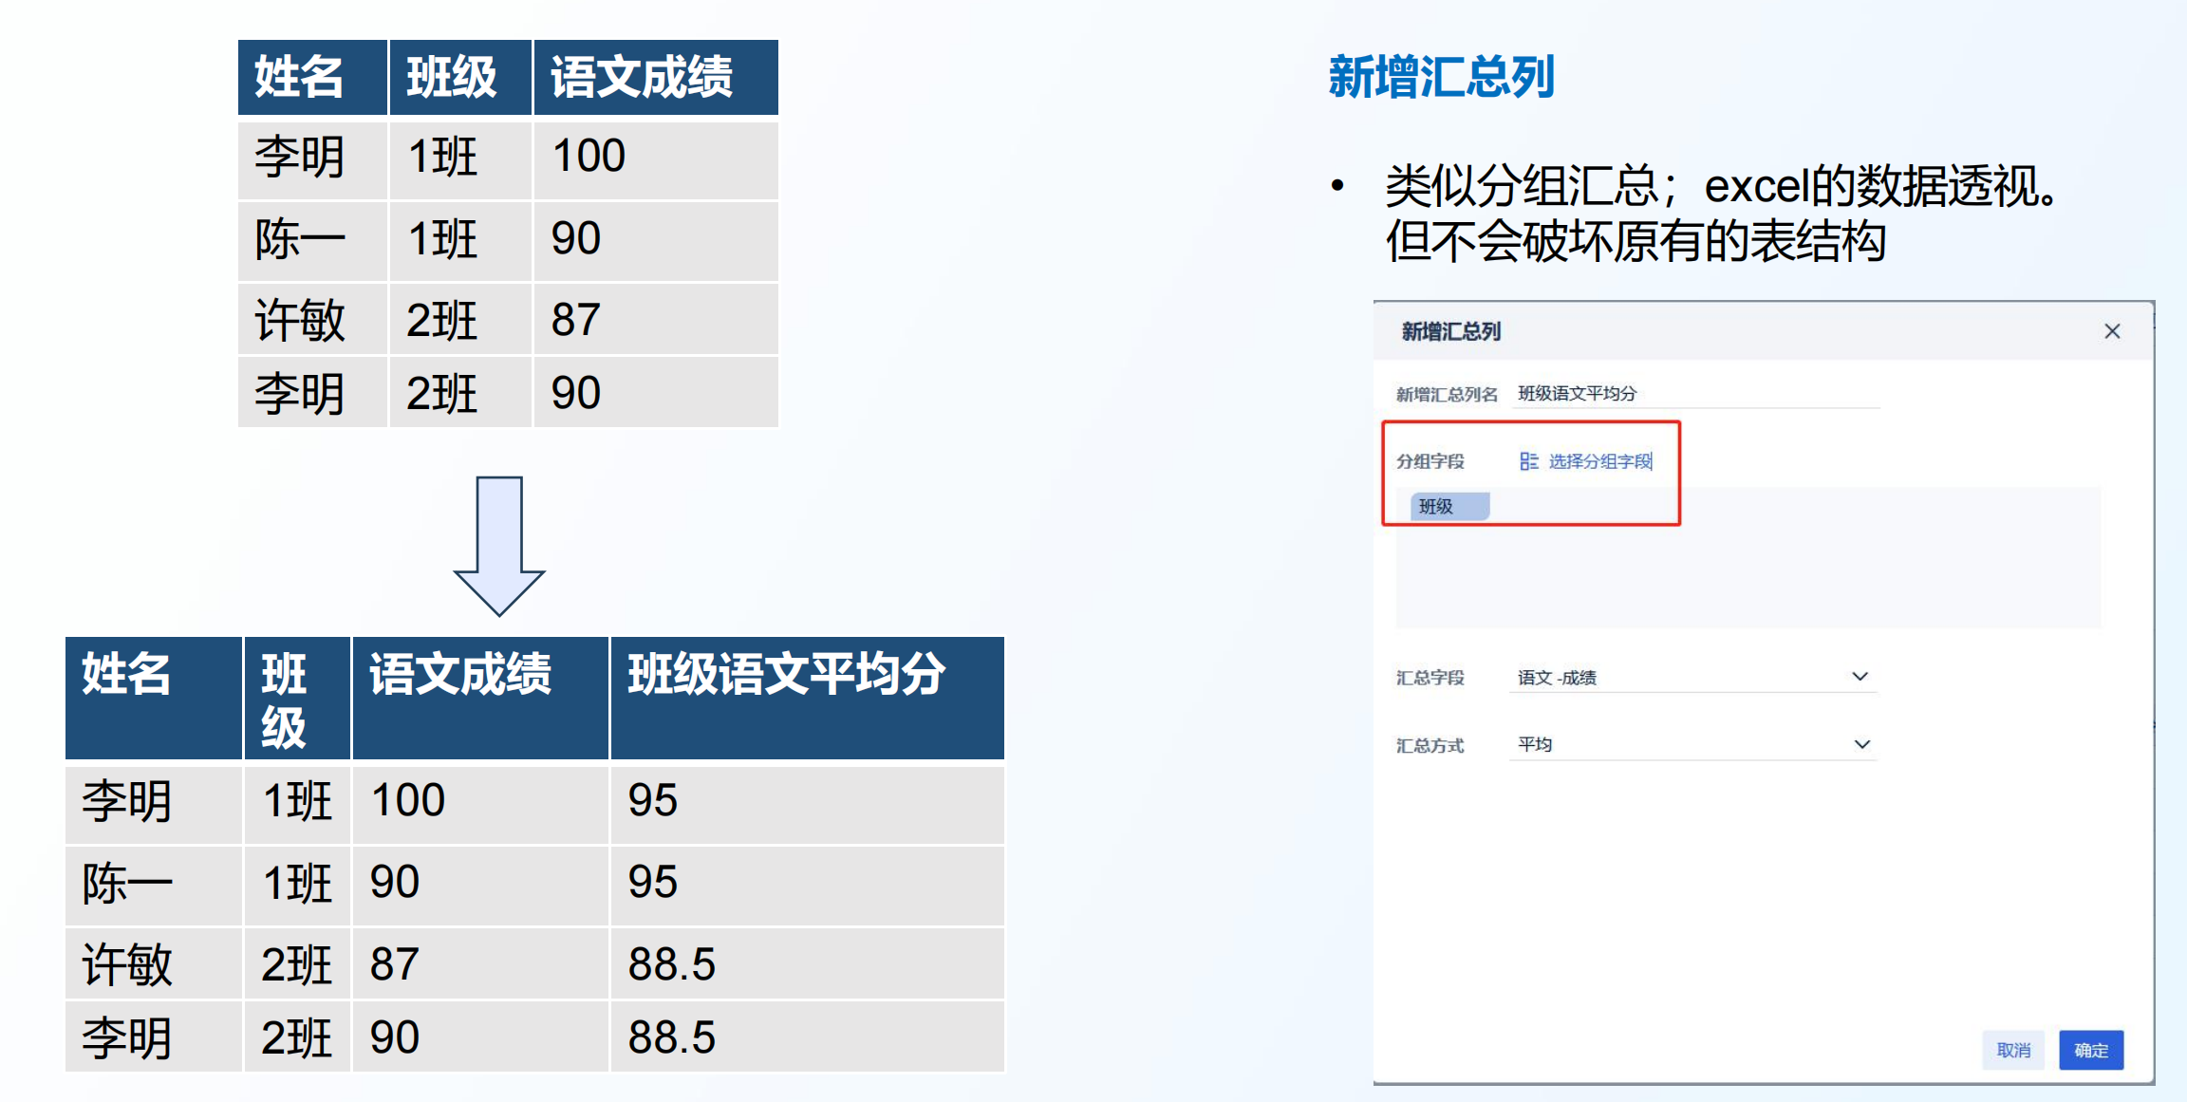Click the X to close the 新增汇总列 dialog
Image resolution: width=2187 pixels, height=1102 pixels.
2114,329
